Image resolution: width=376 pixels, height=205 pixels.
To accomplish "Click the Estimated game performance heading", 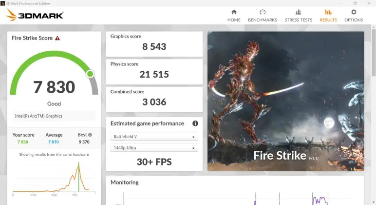I will pyautogui.click(x=147, y=123).
